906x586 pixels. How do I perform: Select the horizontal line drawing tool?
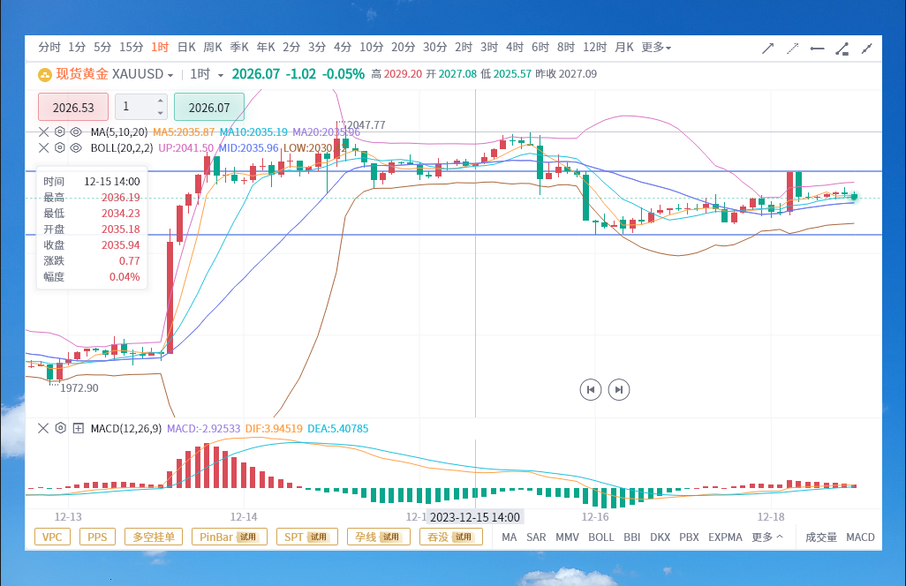tap(817, 49)
